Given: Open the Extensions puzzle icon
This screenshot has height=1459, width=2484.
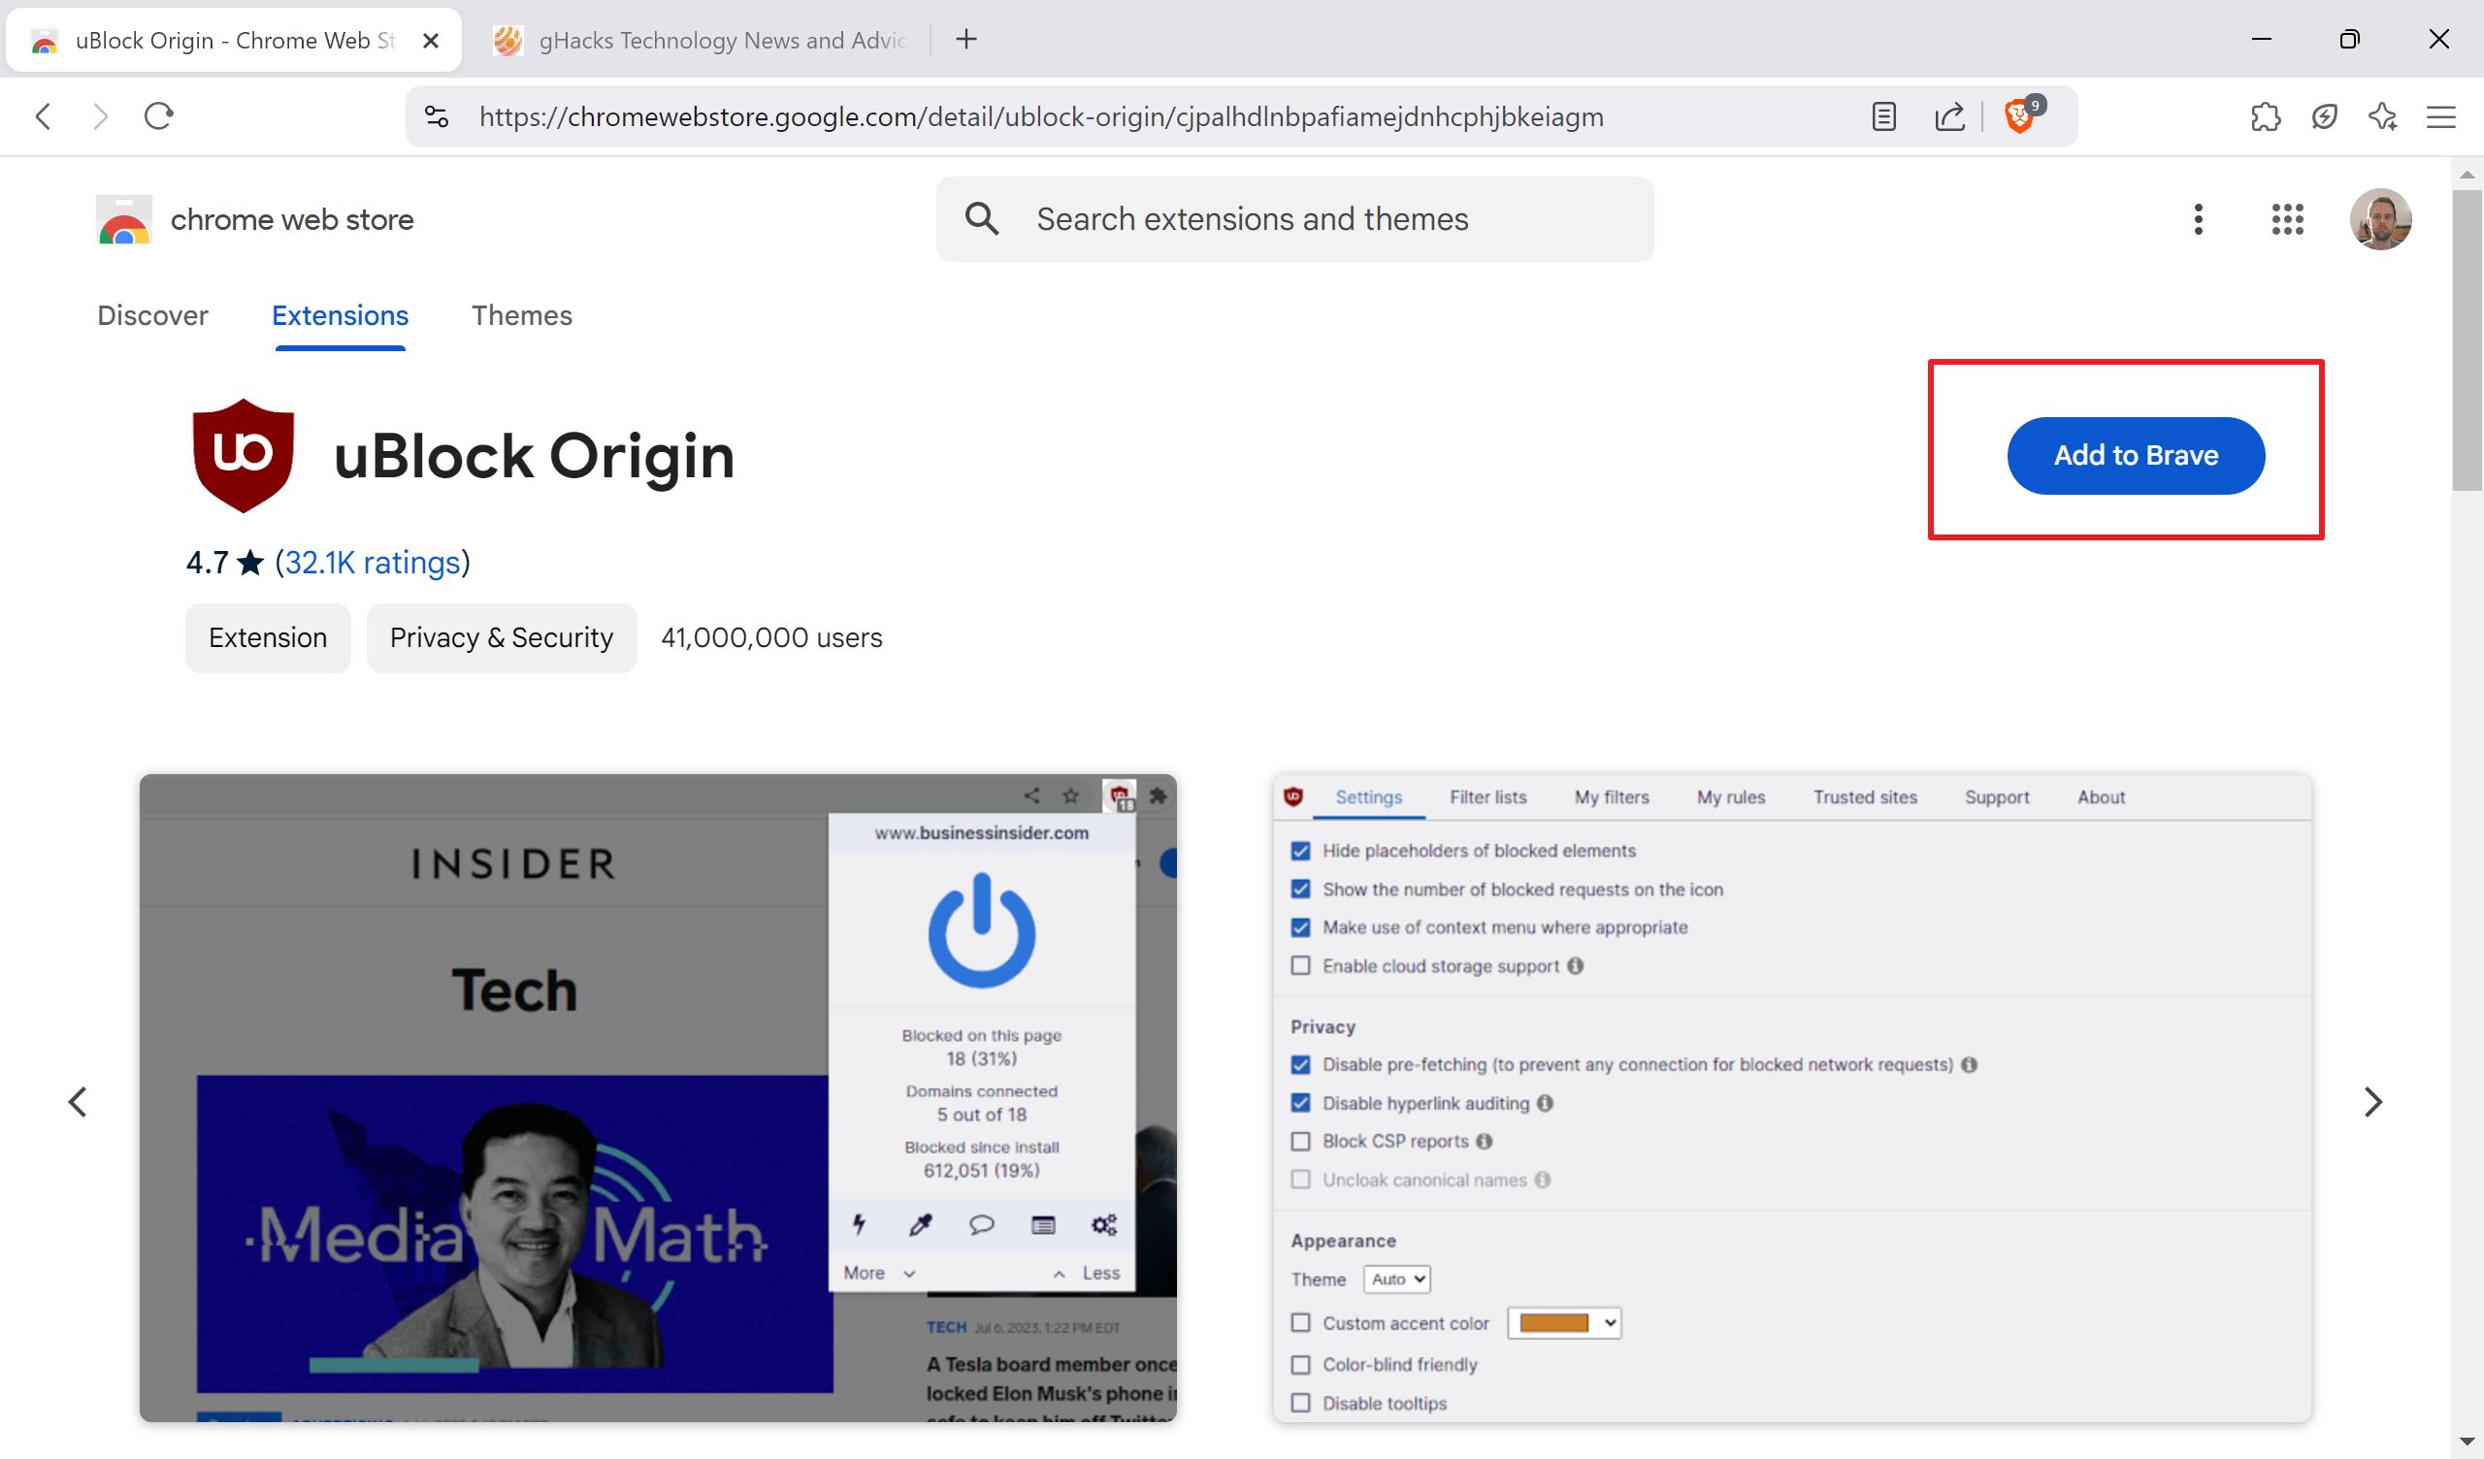Looking at the screenshot, I should (x=2265, y=116).
